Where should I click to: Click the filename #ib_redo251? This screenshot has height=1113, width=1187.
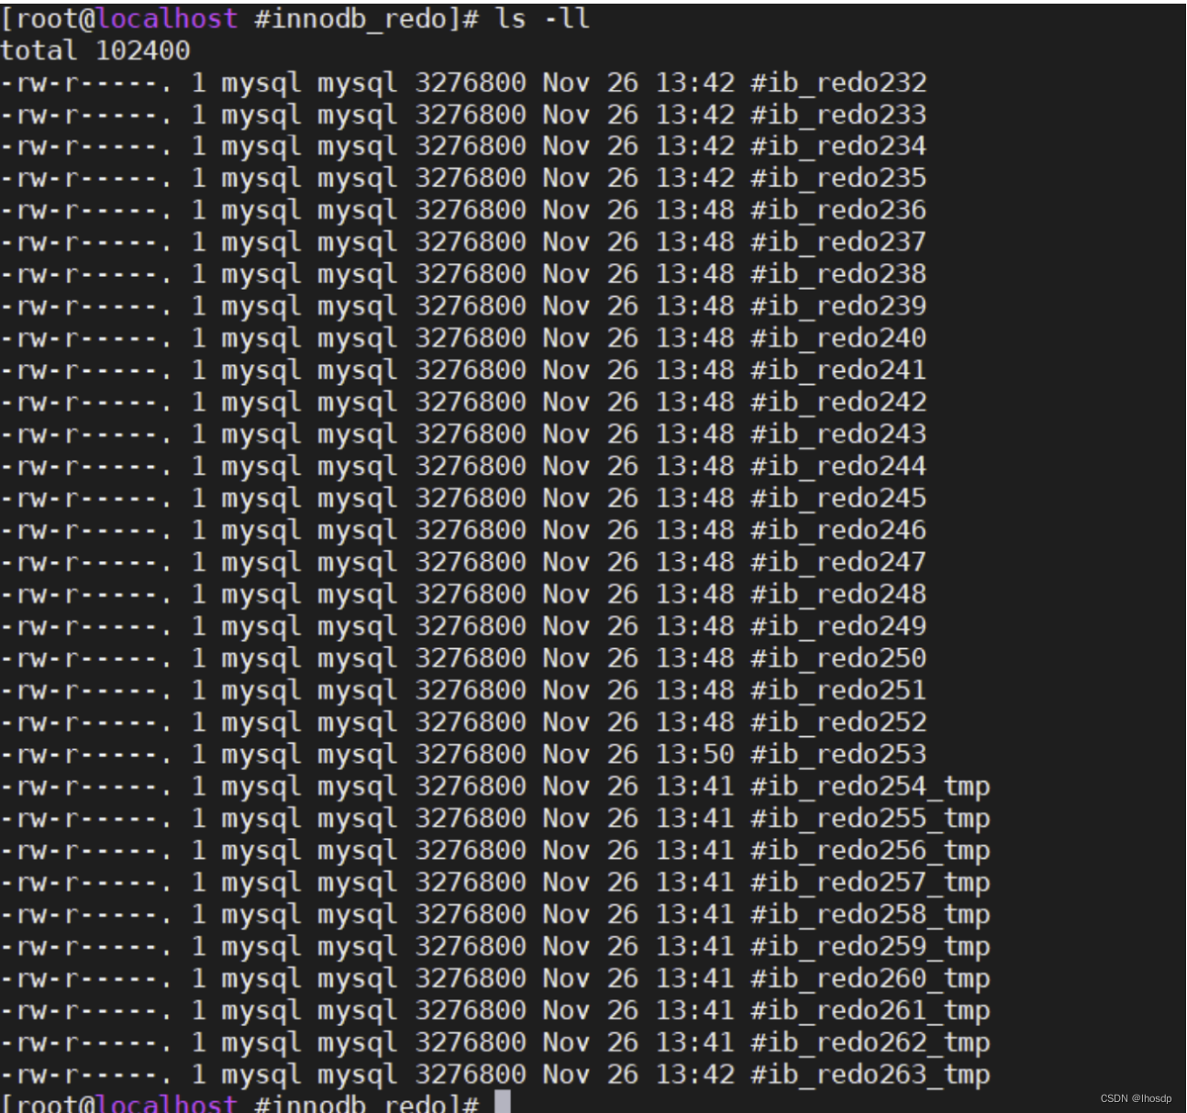[838, 691]
